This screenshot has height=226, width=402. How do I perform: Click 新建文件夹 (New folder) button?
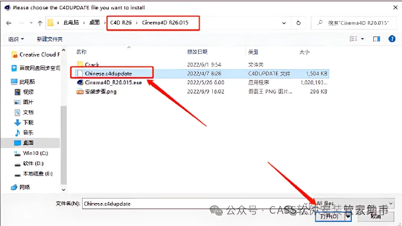(50, 39)
